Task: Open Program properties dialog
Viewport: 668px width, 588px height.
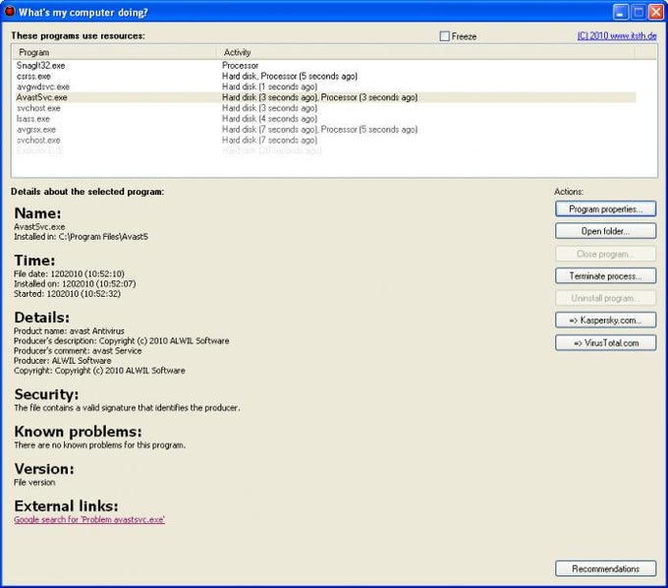Action: [605, 208]
